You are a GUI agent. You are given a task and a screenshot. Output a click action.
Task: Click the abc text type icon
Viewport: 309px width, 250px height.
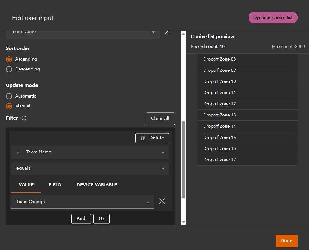tap(20, 152)
